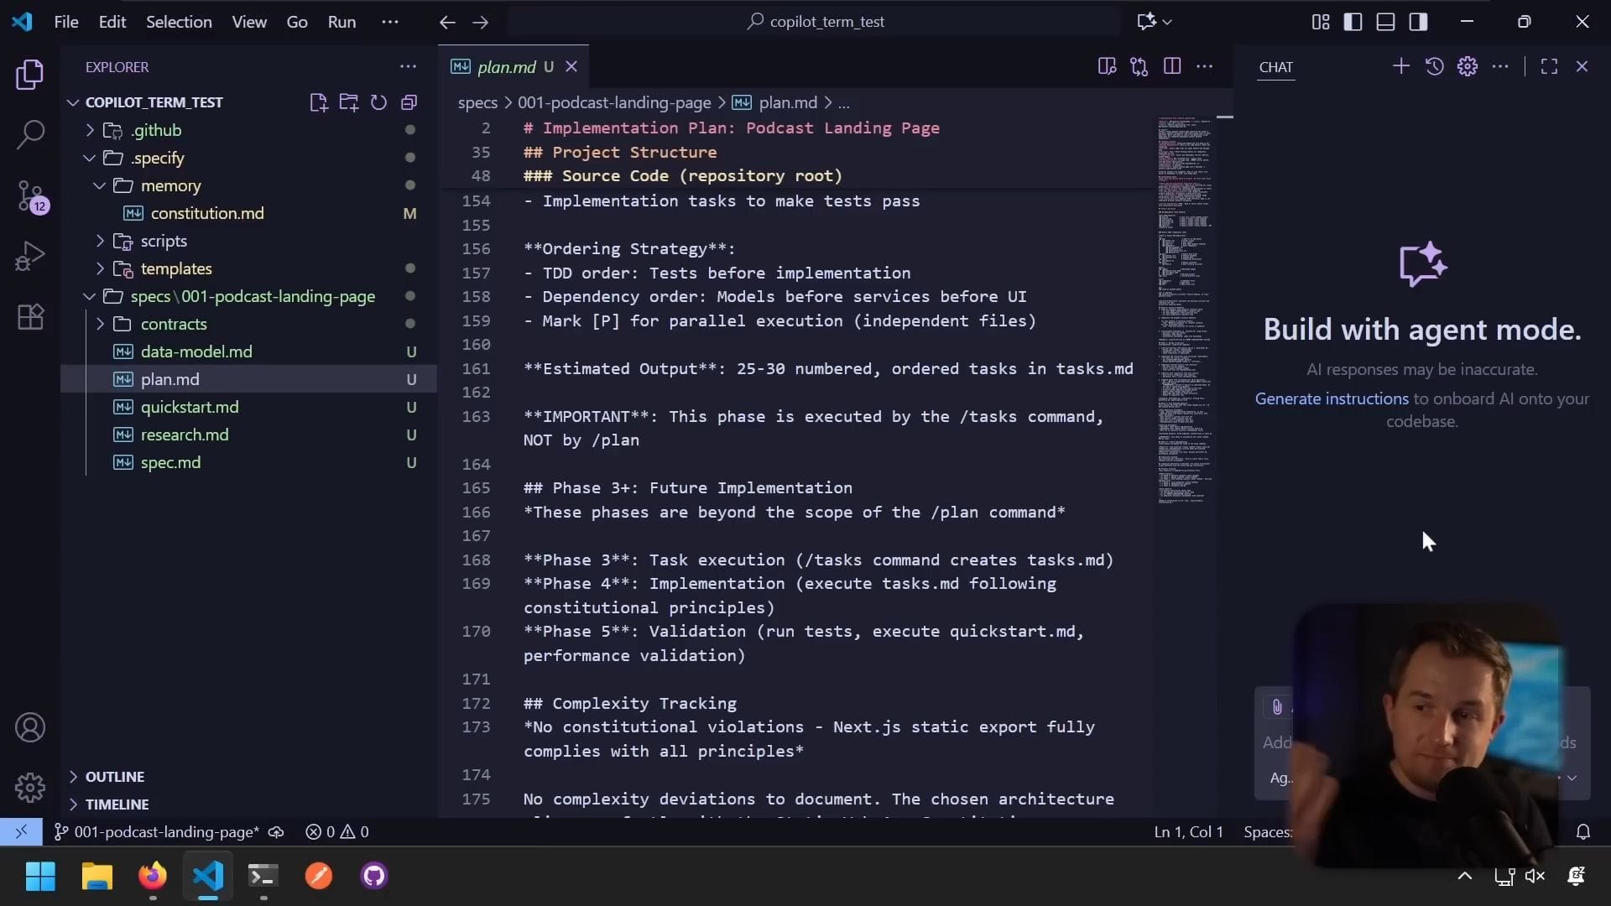Open Run and Debug view
Viewport: 1611px width, 906px height.
[30, 256]
